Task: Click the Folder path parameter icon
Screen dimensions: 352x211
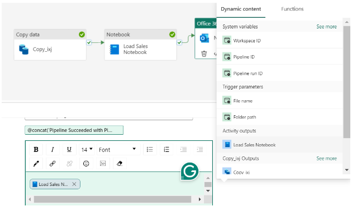Action: coord(227,117)
